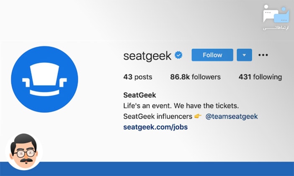
Task: View the 43 posts count
Action: (138, 77)
